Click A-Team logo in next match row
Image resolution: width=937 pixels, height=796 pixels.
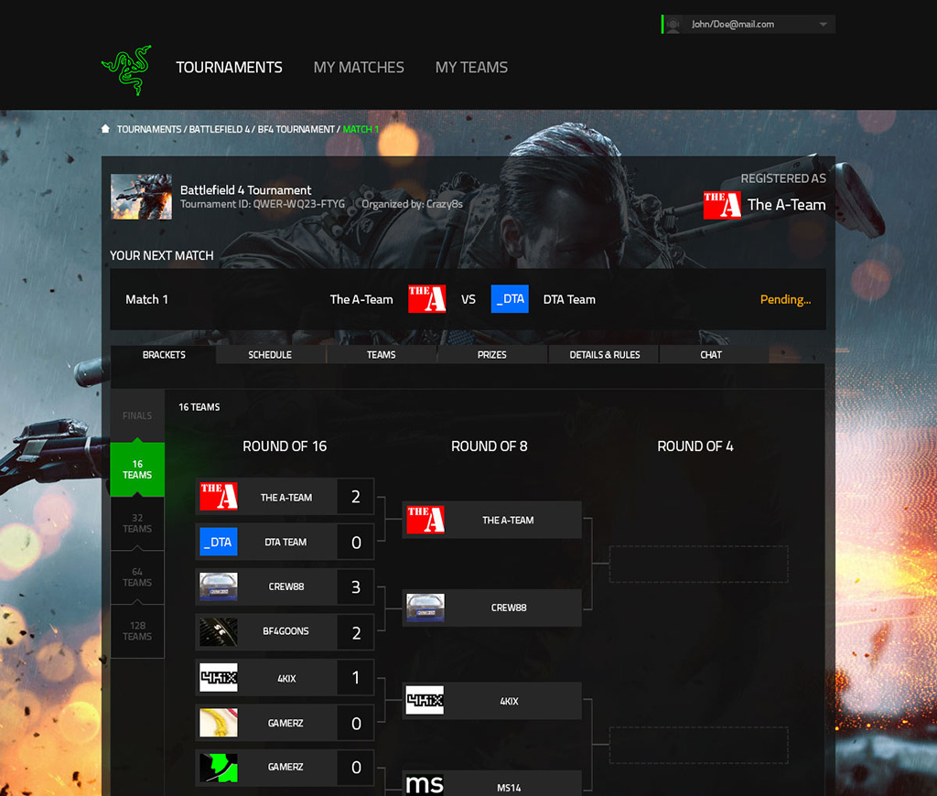pos(426,299)
